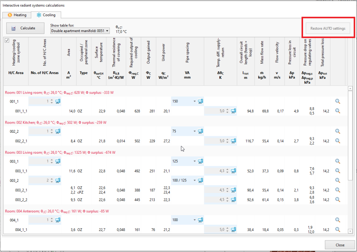
Task: Increase H/C areas stepper for 003_2
Action: tap(51, 179)
